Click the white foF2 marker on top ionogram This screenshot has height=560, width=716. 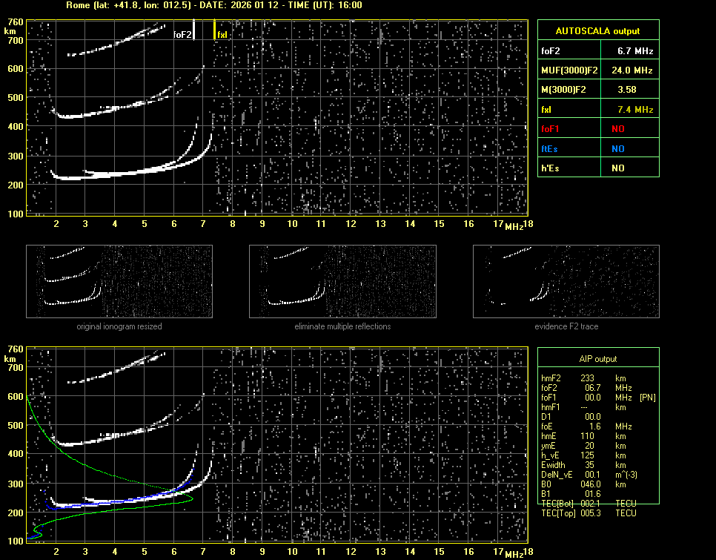click(194, 30)
